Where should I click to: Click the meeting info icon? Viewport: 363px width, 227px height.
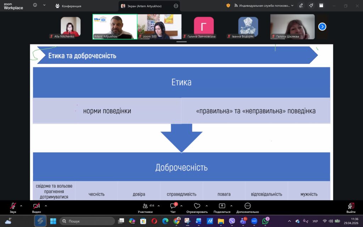click(x=35, y=5)
